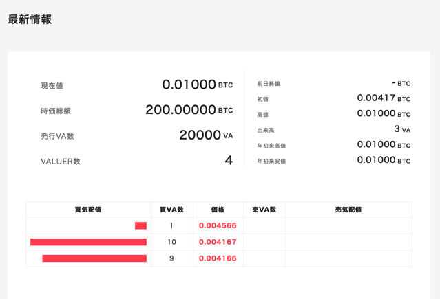
Task: Click the buy quantity 1 cell
Action: point(171,225)
